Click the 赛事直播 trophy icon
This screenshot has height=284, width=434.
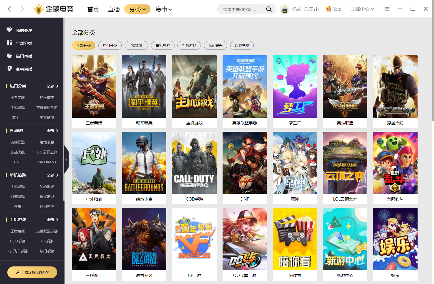[9, 69]
